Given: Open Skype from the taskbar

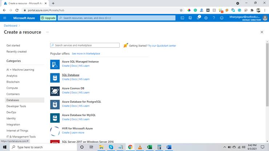Looking at the screenshot, I should pyautogui.click(x=111, y=147).
